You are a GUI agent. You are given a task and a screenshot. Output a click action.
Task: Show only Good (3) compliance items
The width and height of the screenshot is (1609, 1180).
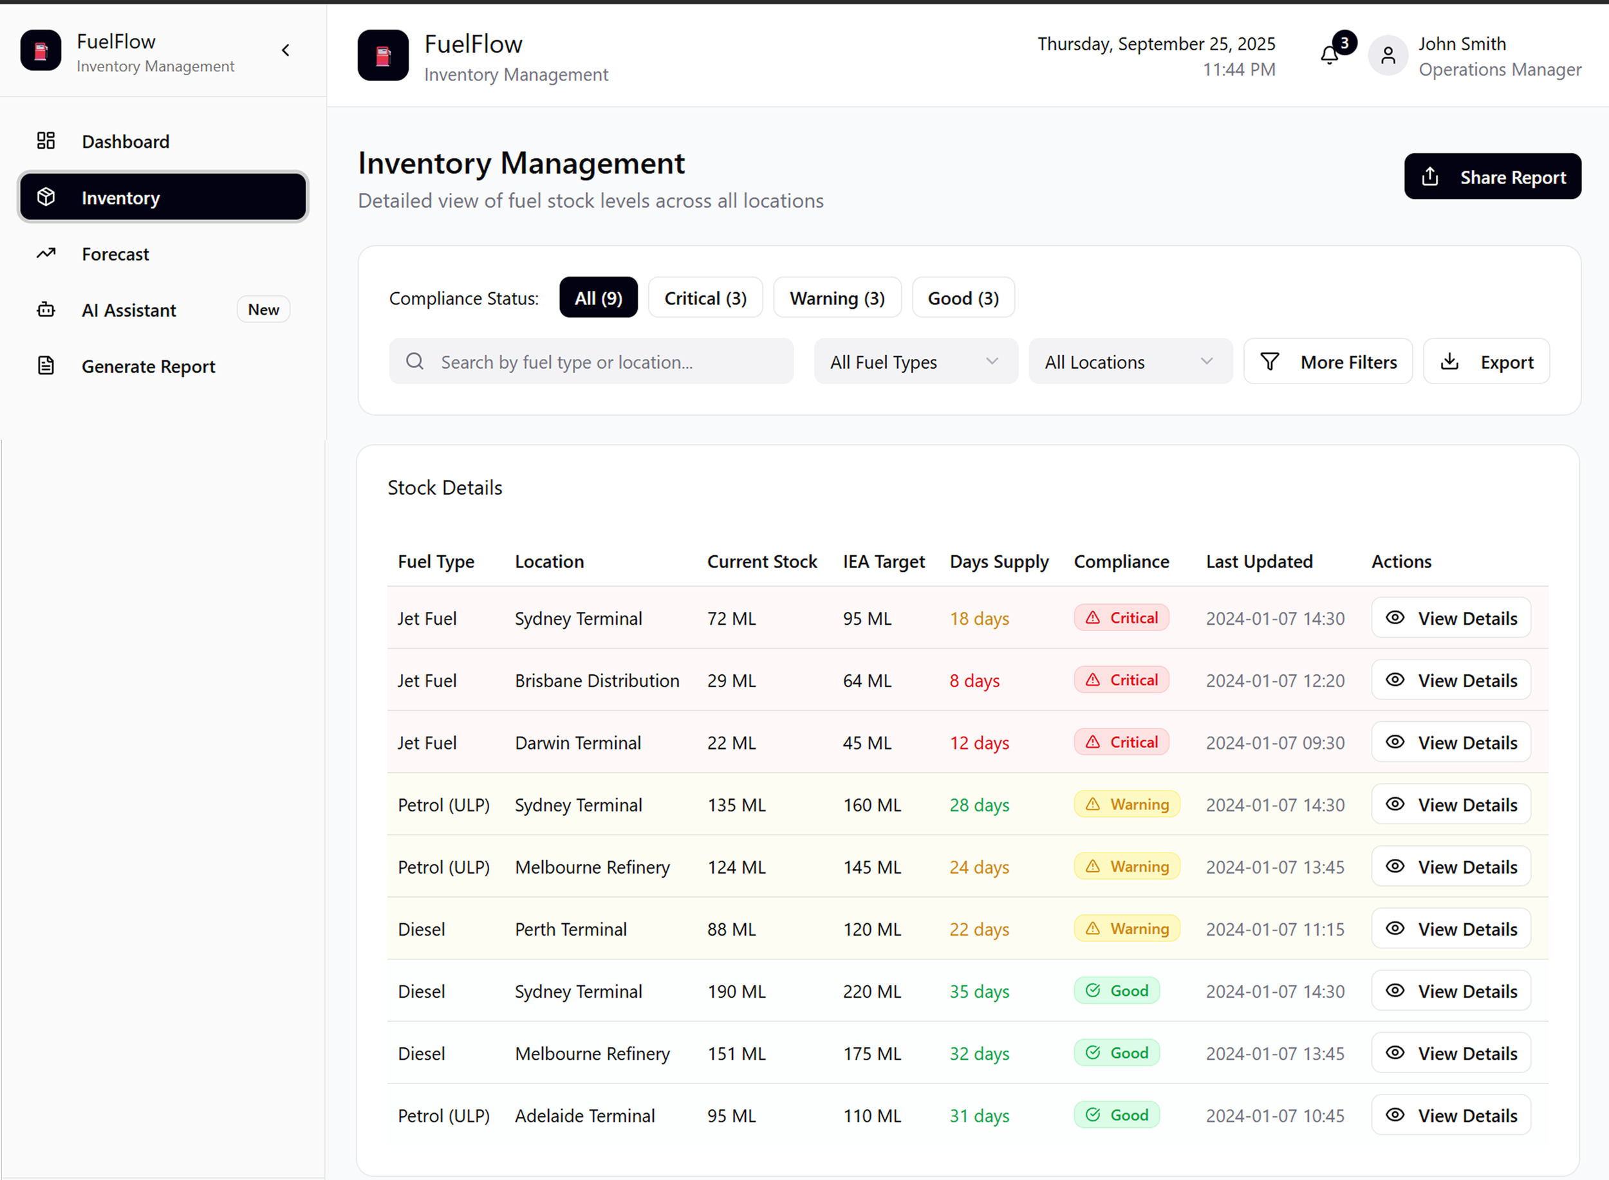pyautogui.click(x=962, y=298)
